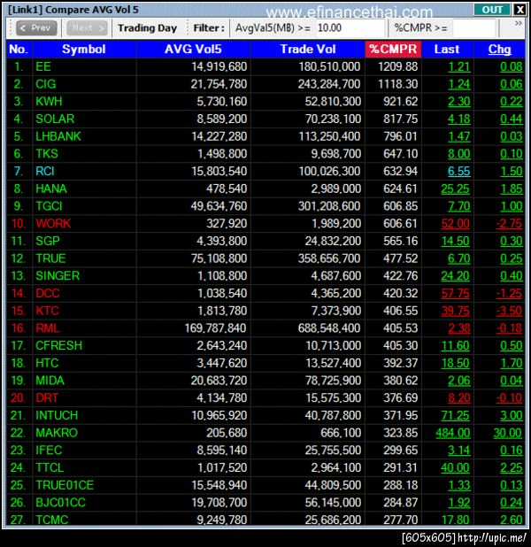Click TRUE AVG Vol5 value 75,108,800
The width and height of the screenshot is (531, 547).
219,258
